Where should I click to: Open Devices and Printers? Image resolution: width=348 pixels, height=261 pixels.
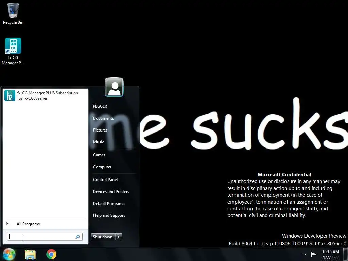pyautogui.click(x=111, y=192)
